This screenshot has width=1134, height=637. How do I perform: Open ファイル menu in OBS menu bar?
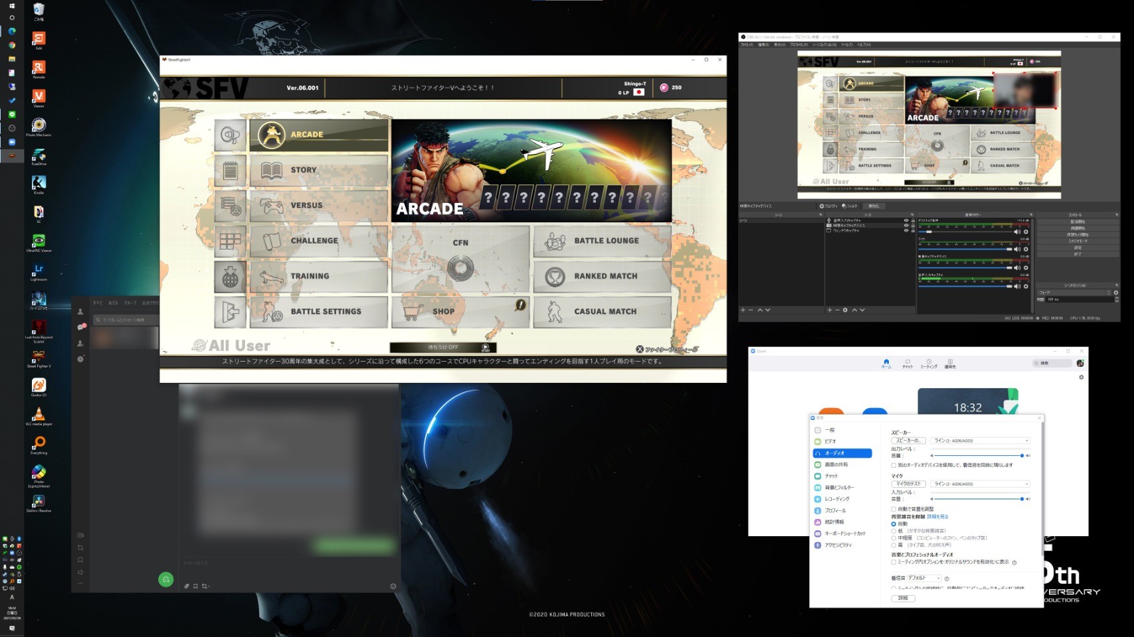tap(747, 45)
